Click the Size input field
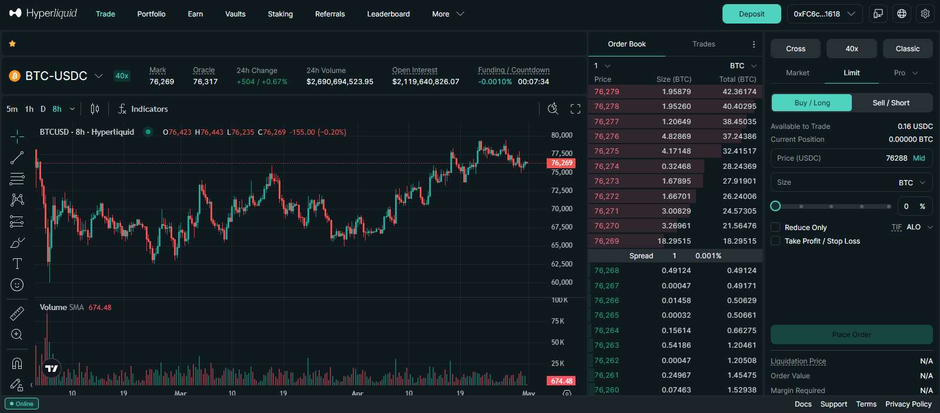 coord(852,182)
